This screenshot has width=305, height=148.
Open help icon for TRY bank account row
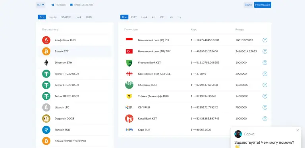tap(265, 51)
